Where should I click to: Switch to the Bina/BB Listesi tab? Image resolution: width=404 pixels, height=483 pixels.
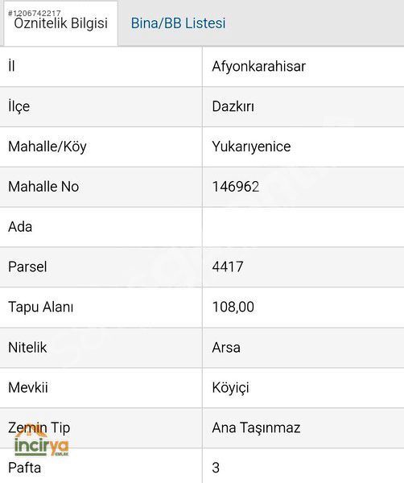pyautogui.click(x=178, y=23)
